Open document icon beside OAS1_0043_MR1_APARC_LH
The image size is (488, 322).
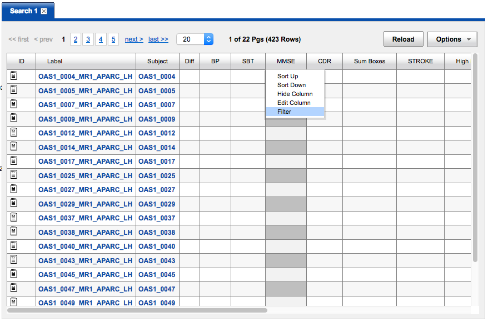pyautogui.click(x=14, y=260)
